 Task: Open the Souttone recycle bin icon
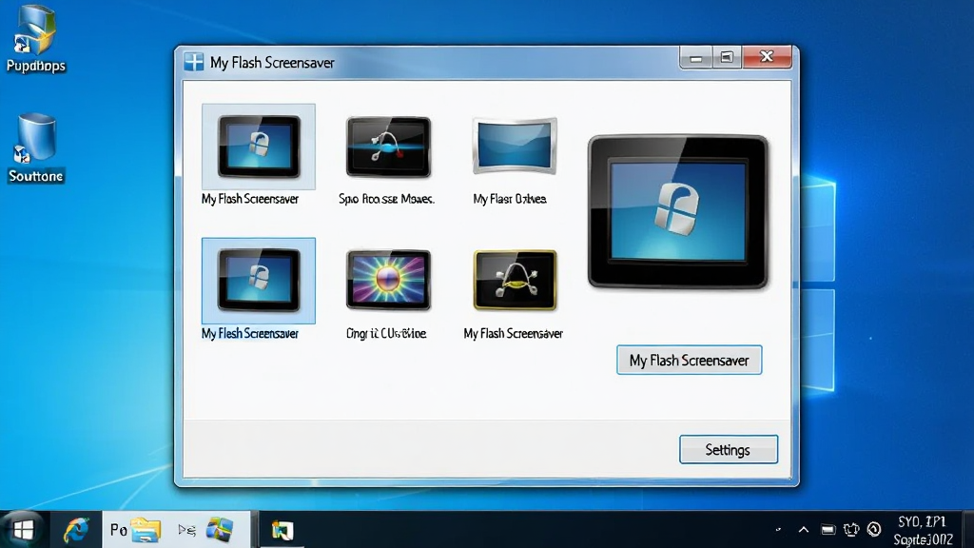tap(35, 148)
